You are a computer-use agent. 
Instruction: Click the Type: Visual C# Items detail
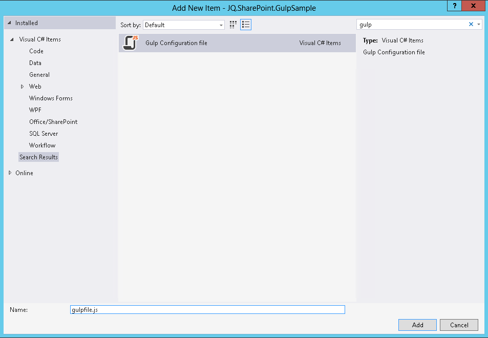point(393,40)
